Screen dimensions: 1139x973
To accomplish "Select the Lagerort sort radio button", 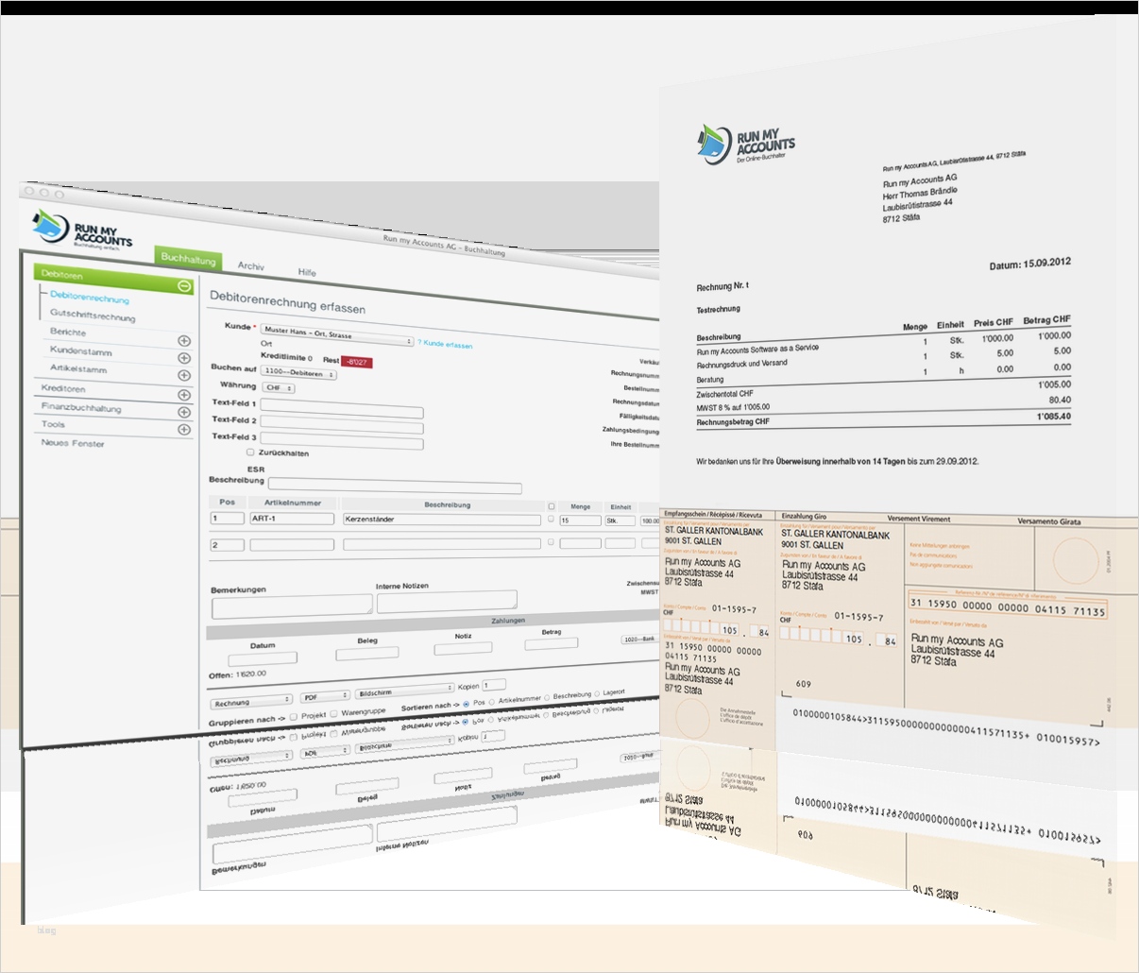I will point(597,694).
